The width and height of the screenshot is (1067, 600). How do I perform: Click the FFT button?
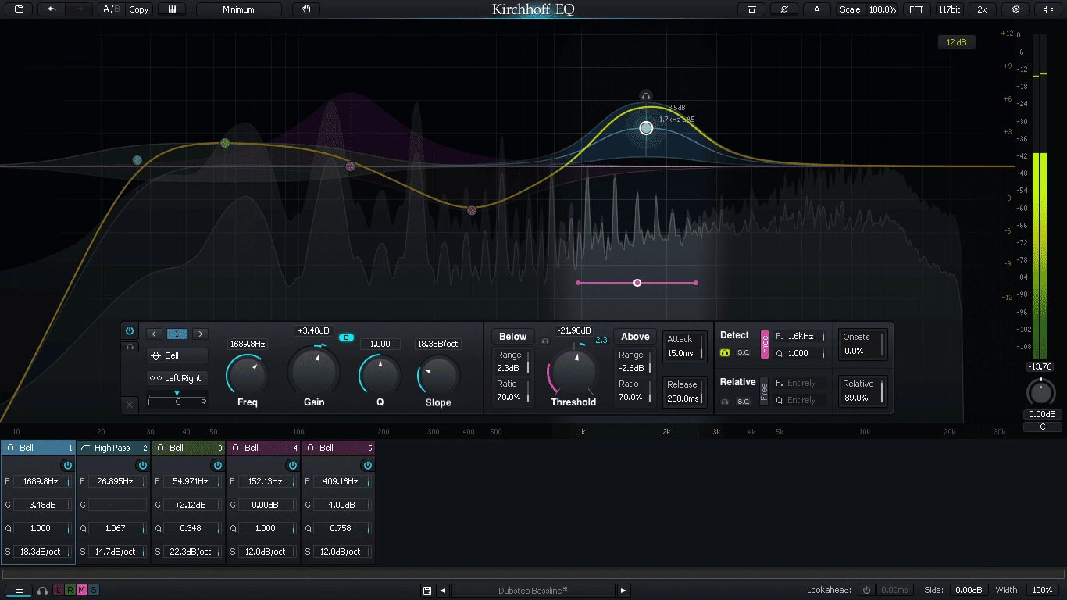pyautogui.click(x=916, y=9)
